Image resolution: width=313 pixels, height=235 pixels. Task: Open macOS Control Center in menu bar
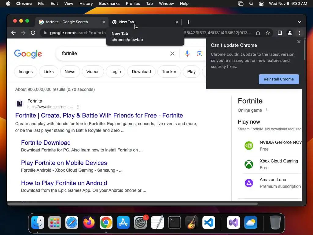coord(261,4)
